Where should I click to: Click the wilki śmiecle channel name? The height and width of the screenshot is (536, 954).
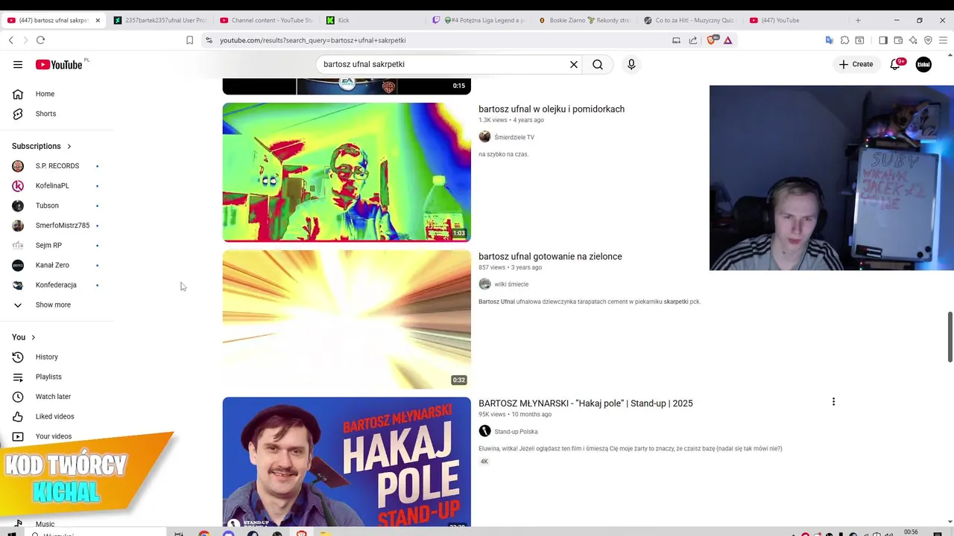pyautogui.click(x=511, y=284)
